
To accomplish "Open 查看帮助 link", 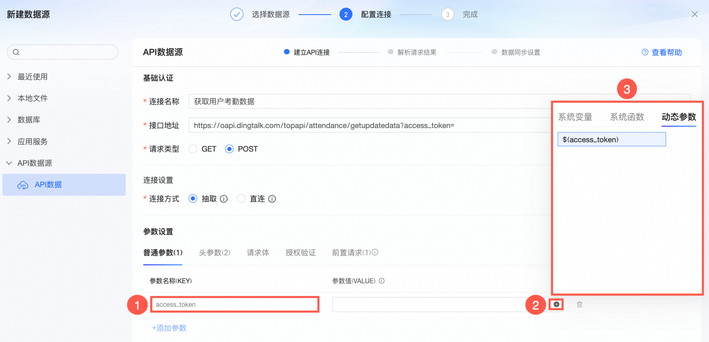I will tap(666, 52).
